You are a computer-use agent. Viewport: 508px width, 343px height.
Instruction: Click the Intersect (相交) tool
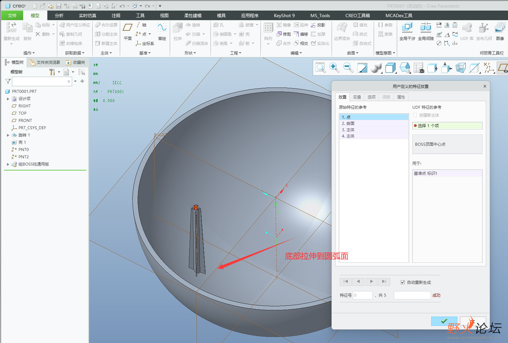coord(301,44)
